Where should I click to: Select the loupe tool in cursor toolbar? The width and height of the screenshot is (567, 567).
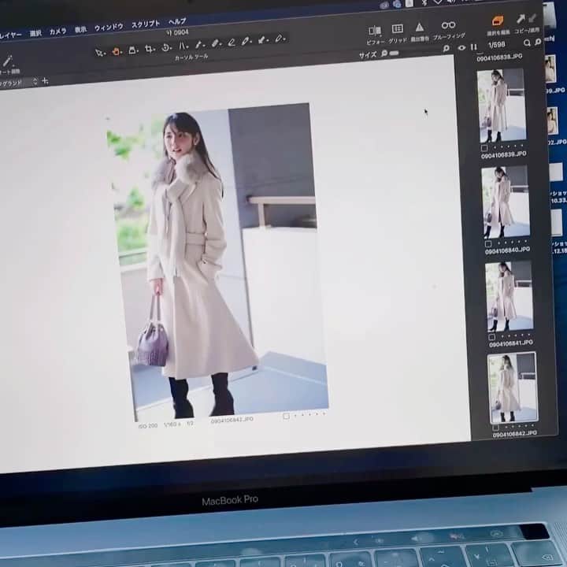click(133, 50)
